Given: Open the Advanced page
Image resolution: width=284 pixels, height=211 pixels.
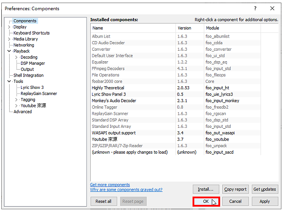Looking at the screenshot, I should tap(23, 112).
